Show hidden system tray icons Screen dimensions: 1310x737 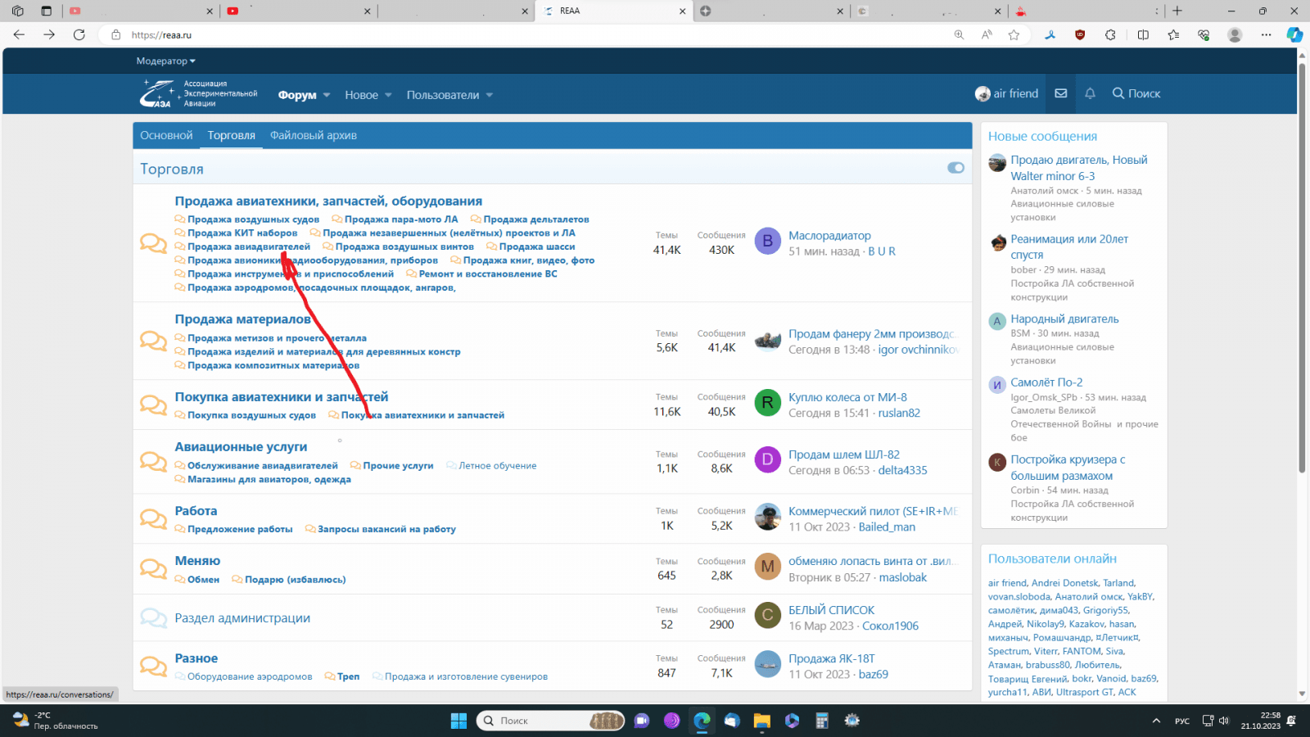pyautogui.click(x=1156, y=721)
